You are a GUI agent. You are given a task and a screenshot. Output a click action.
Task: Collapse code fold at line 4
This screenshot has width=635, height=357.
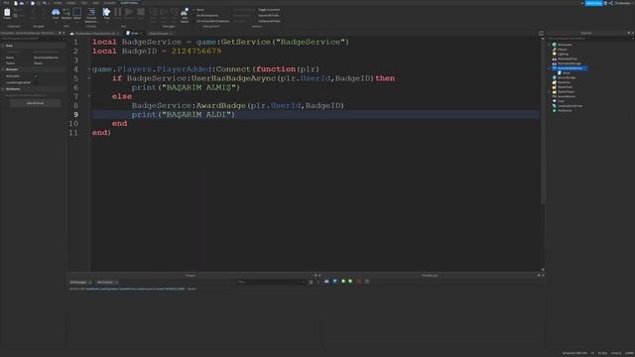(89, 69)
